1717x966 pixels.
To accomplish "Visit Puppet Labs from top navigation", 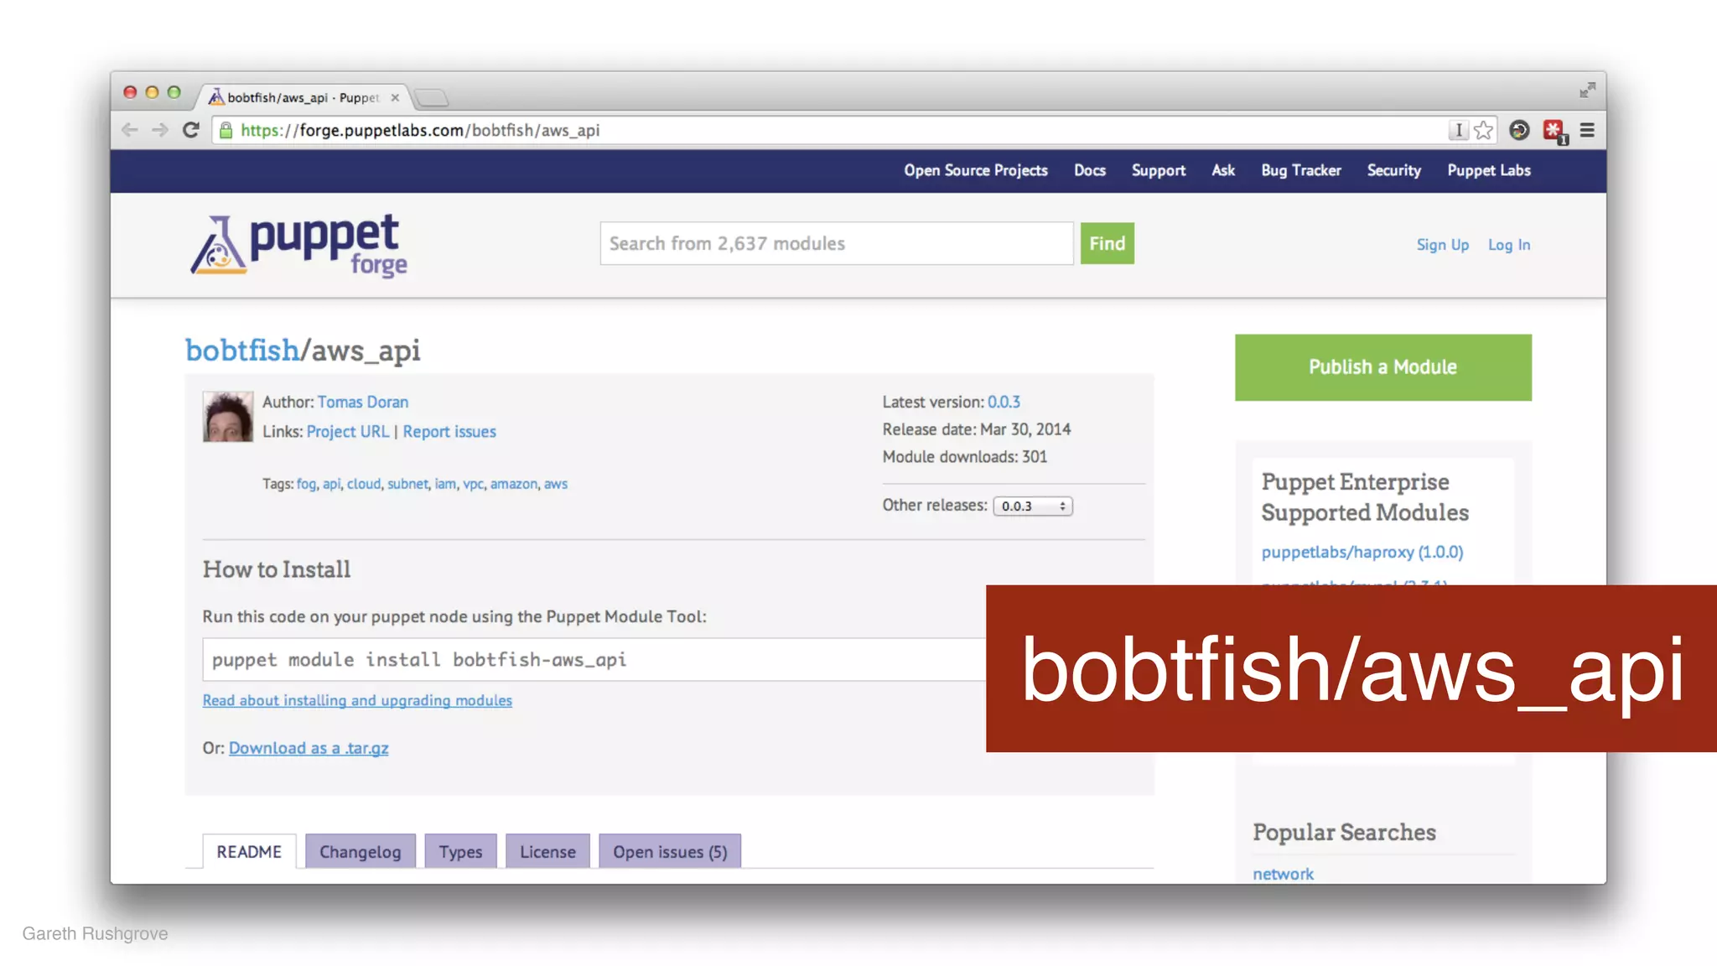I will pos(1489,170).
